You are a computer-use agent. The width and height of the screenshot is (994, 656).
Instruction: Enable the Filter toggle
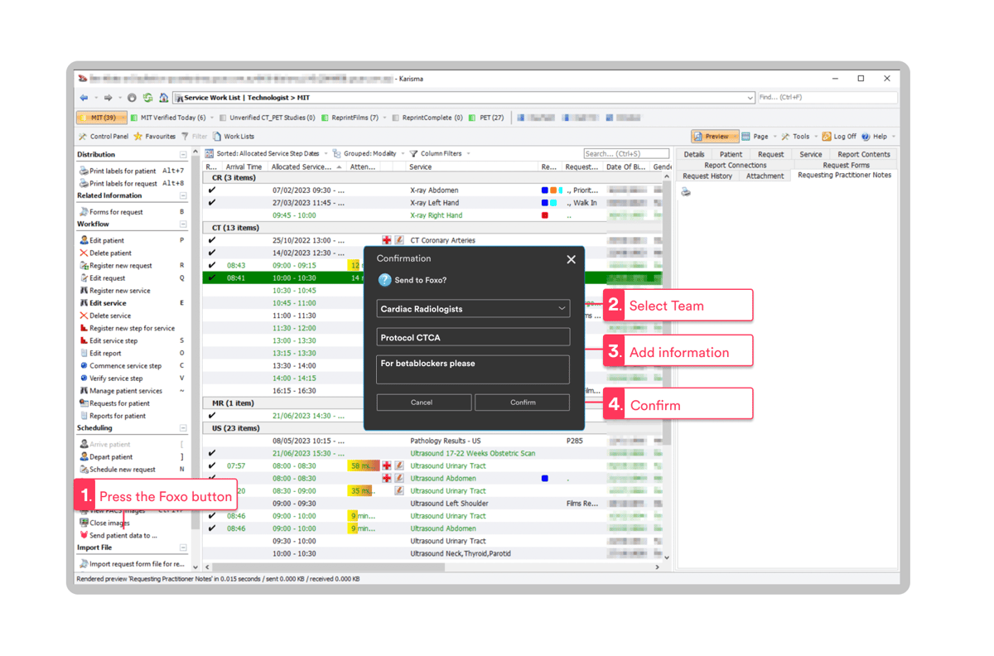point(183,136)
